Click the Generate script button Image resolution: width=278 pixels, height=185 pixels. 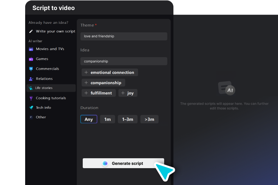(123, 163)
